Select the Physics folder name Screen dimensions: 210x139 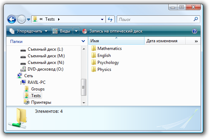coord(104,69)
